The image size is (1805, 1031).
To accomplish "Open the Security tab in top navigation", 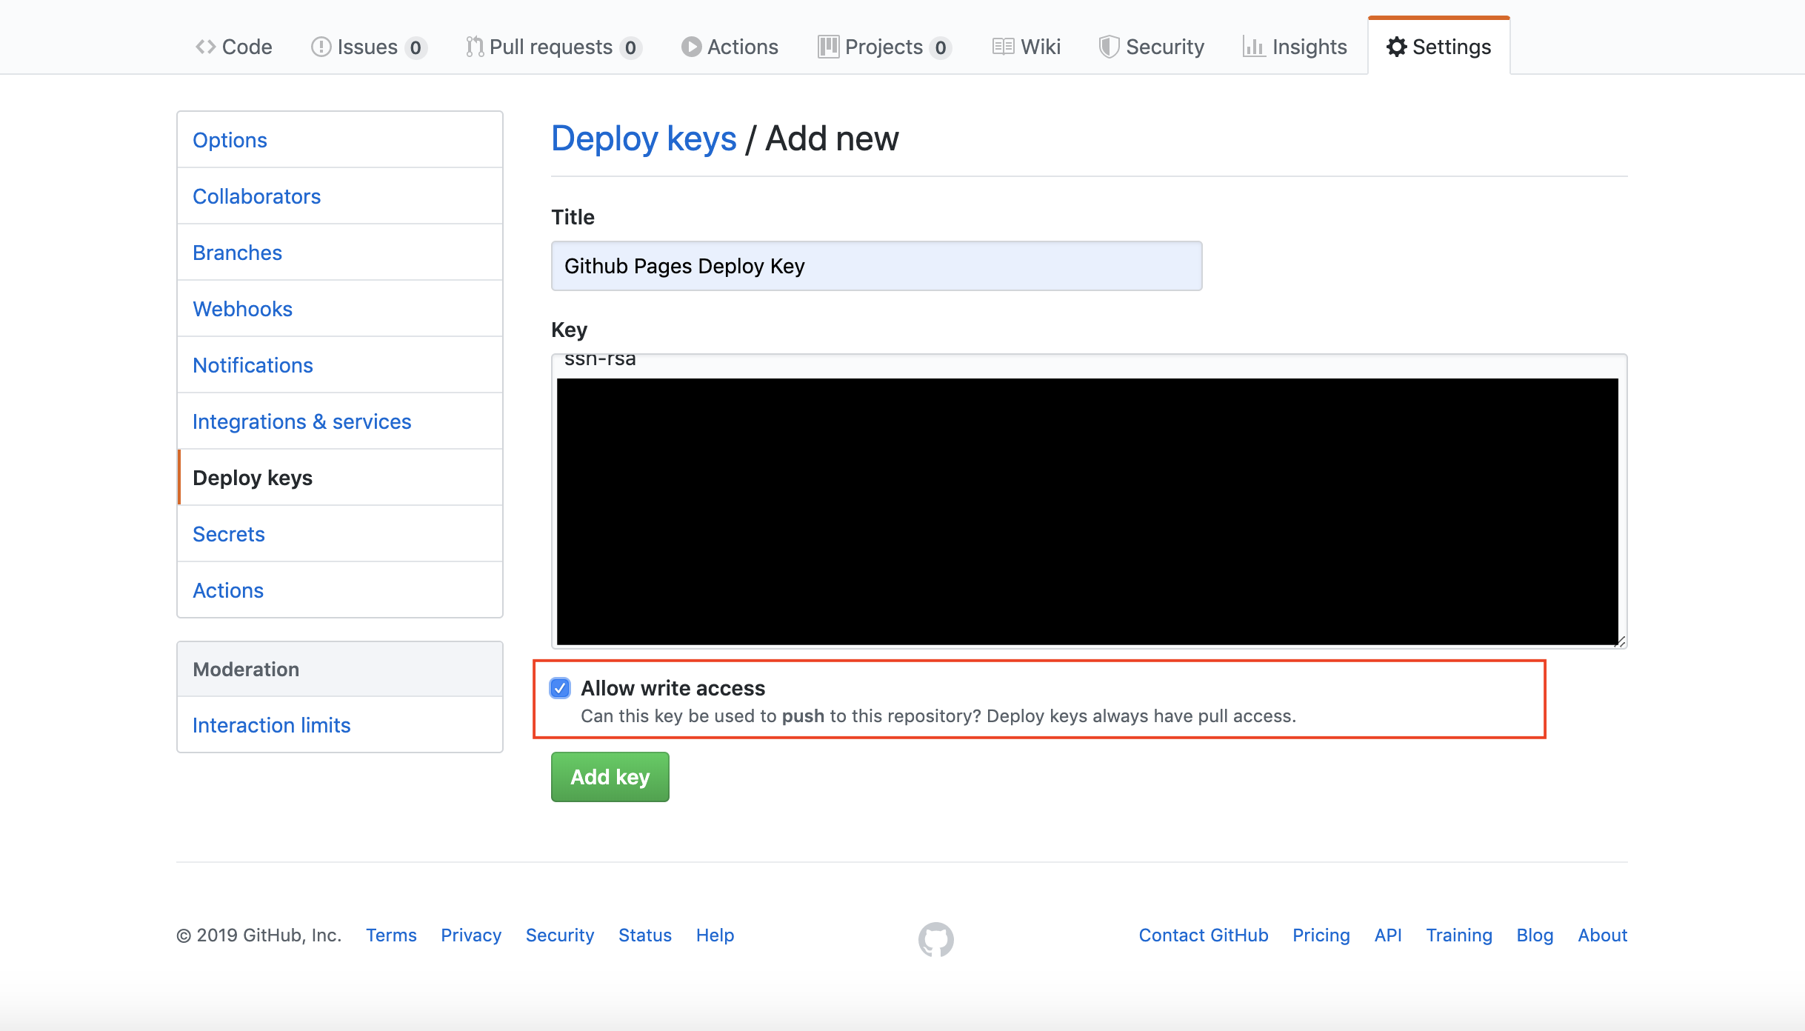I will click(1152, 47).
